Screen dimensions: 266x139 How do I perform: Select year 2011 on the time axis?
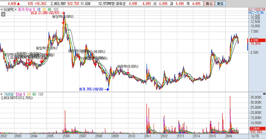click(148, 136)
